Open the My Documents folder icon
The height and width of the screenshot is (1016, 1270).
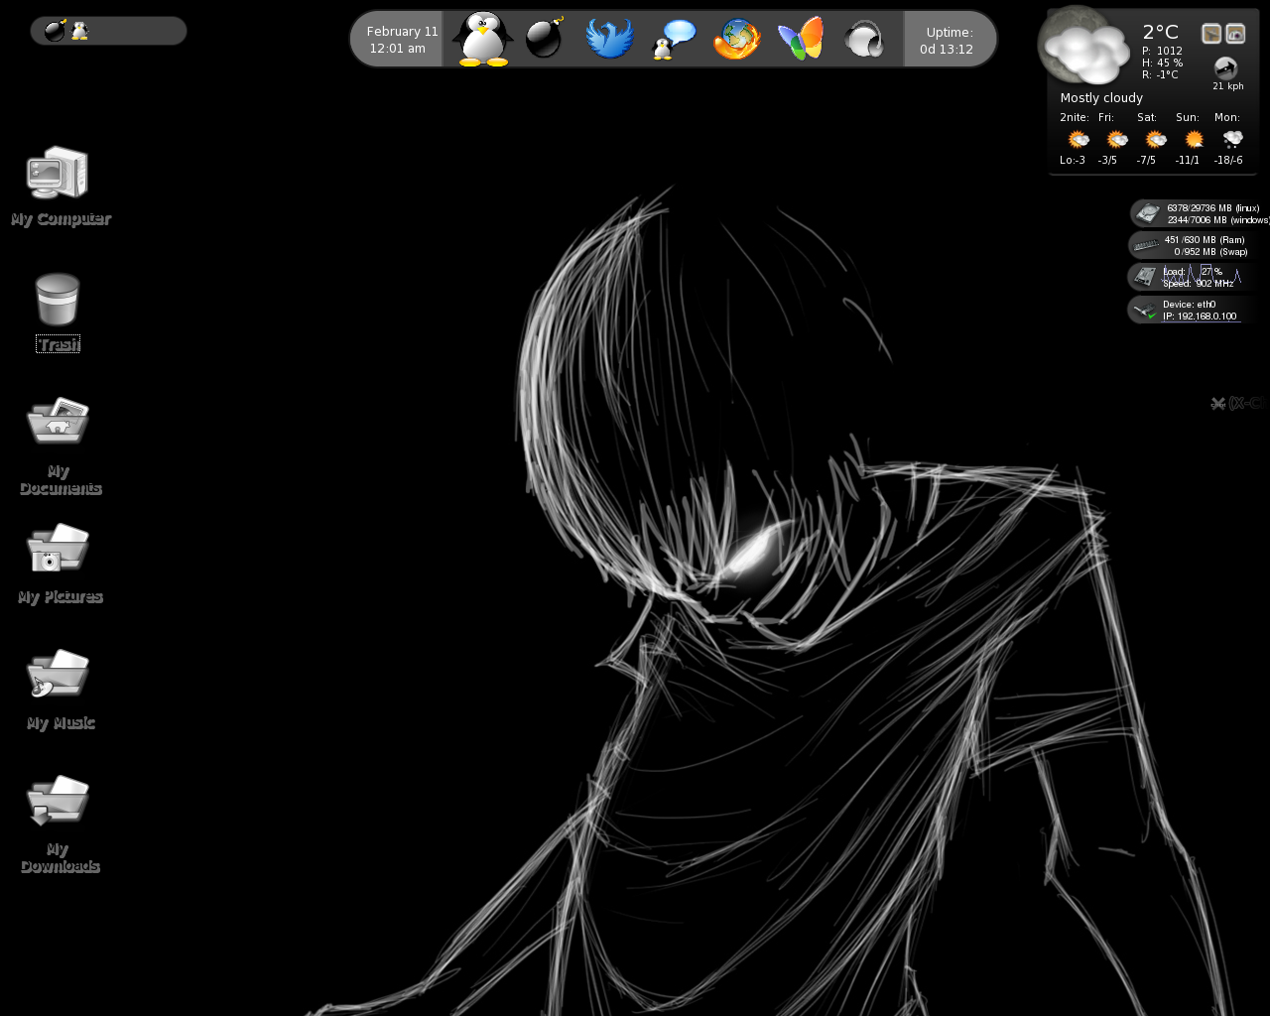pyautogui.click(x=58, y=421)
